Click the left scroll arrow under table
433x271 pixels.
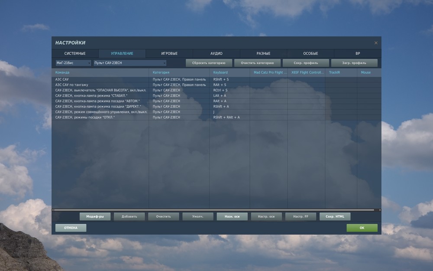(x=53, y=210)
